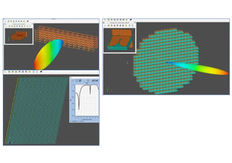Toggle the dB scale button in graph panel
This screenshot has height=163, width=232.
click(93, 81)
